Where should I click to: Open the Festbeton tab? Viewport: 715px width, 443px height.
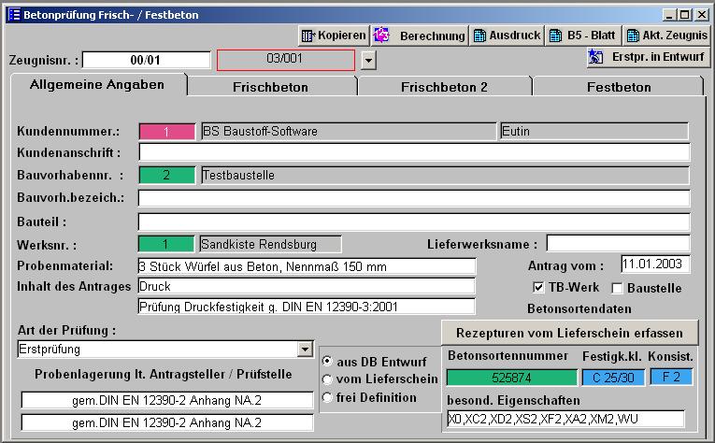click(x=618, y=87)
